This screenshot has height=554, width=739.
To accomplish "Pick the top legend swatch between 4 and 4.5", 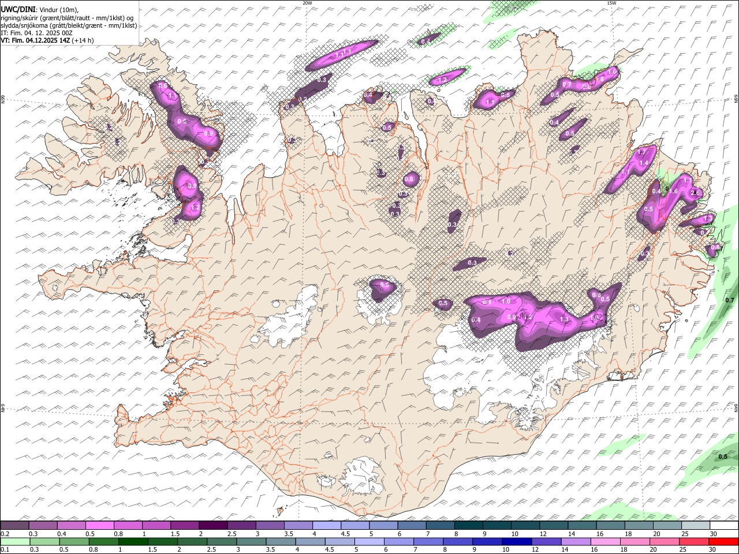I will point(326,525).
